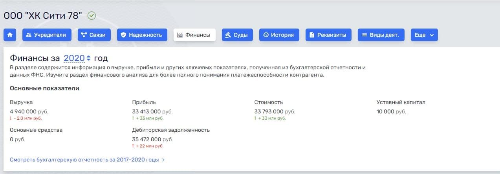Click the red -2.0 млн руб. change indicator
Viewport: 500px width, 174px height.
pyautogui.click(x=26, y=118)
